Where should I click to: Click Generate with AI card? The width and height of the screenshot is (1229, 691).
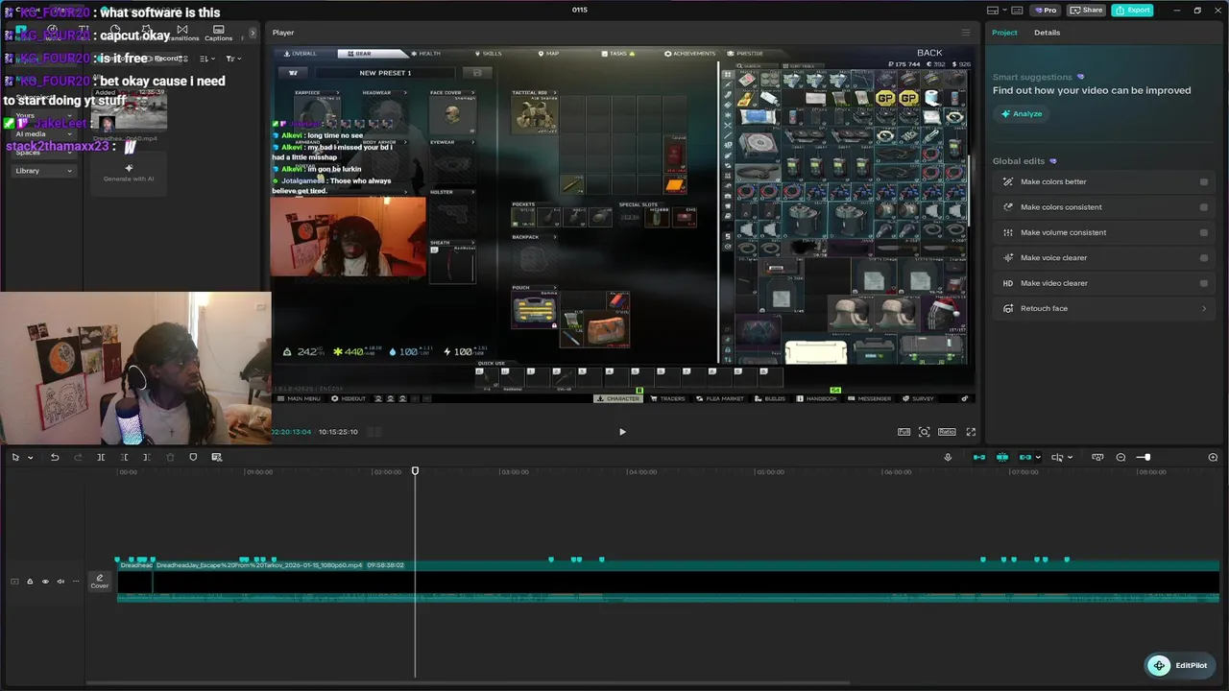(x=129, y=172)
